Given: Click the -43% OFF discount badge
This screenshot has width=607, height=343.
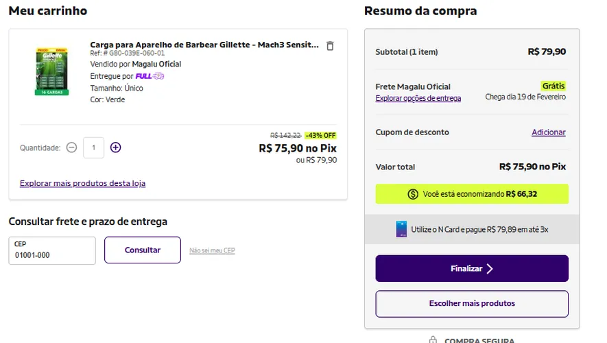Looking at the screenshot, I should 320,136.
